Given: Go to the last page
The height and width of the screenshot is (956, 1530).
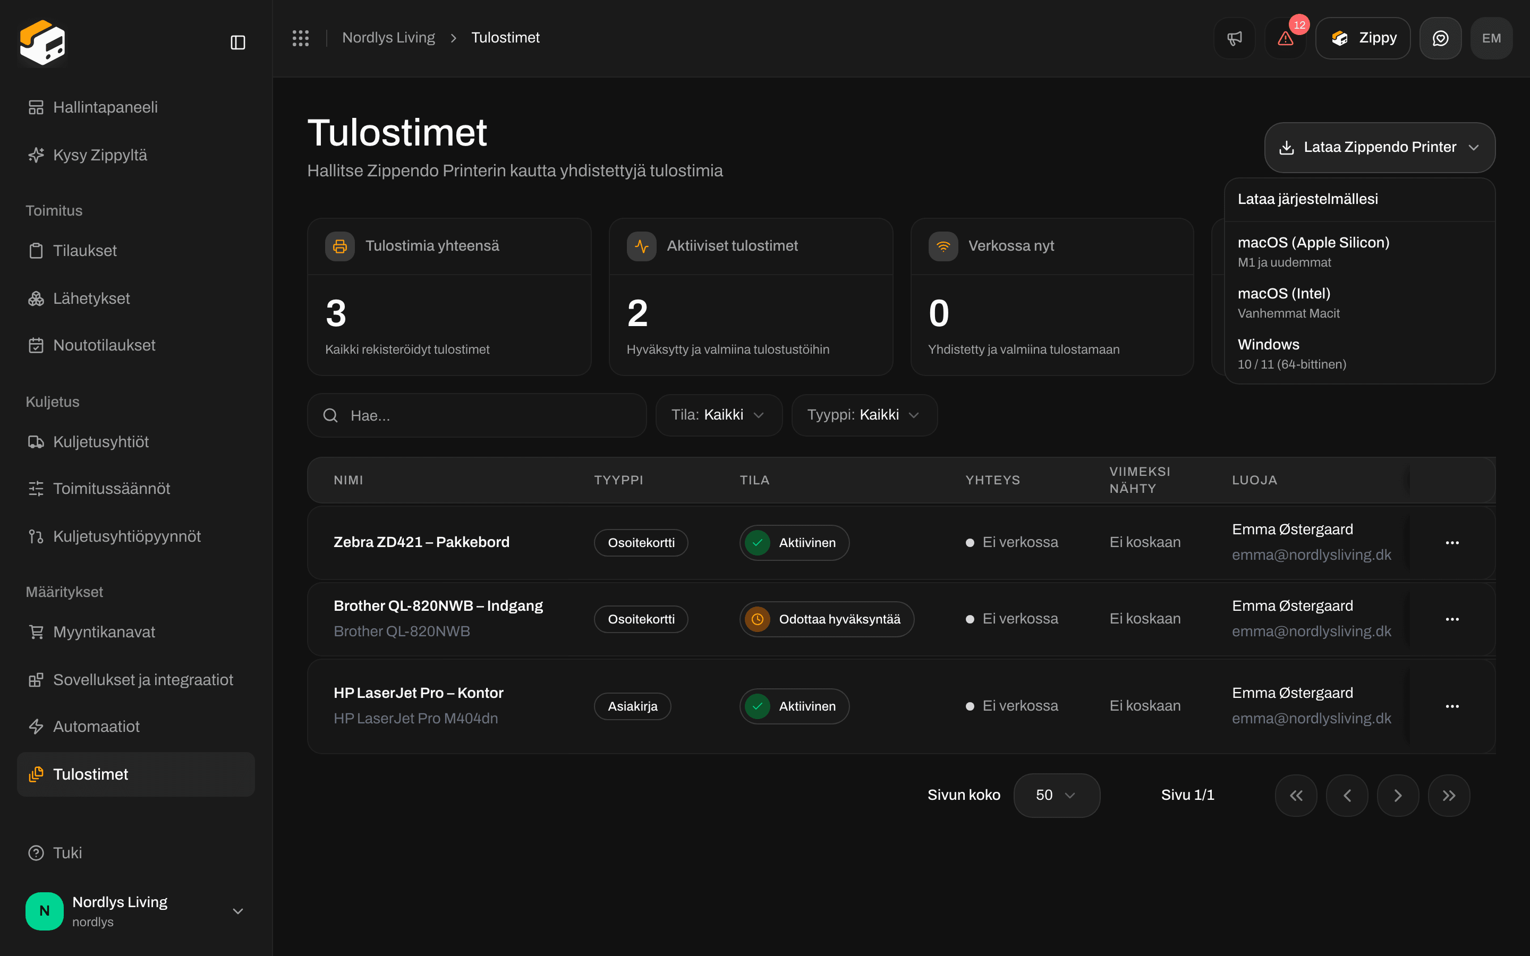Looking at the screenshot, I should click(1449, 796).
